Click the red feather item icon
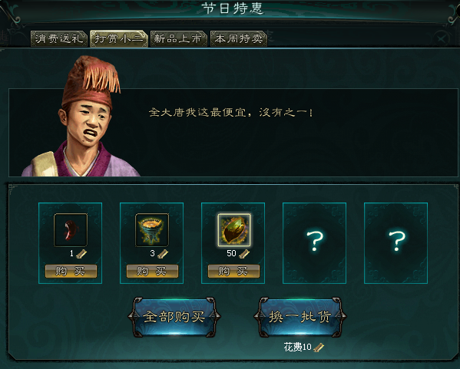This screenshot has height=369, width=460. coord(71,230)
